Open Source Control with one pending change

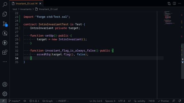(x=5, y=24)
